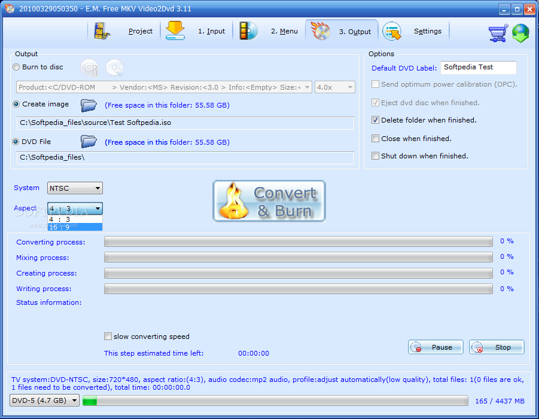Image resolution: width=539 pixels, height=419 pixels.
Task: Edit the Default DVD Label field
Action: pyautogui.click(x=479, y=68)
